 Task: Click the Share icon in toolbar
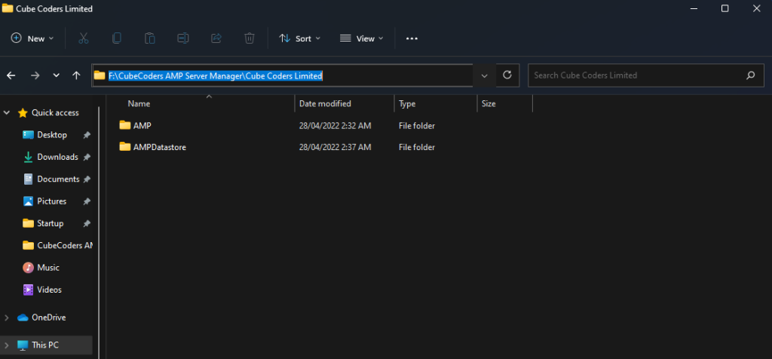[216, 38]
